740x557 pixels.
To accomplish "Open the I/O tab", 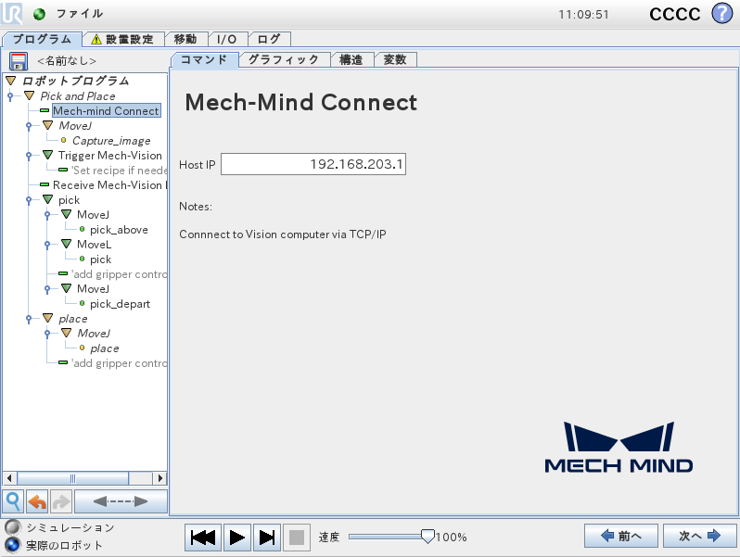I will pos(226,39).
